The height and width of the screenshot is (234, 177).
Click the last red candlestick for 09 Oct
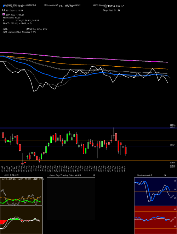[x=126, y=150]
